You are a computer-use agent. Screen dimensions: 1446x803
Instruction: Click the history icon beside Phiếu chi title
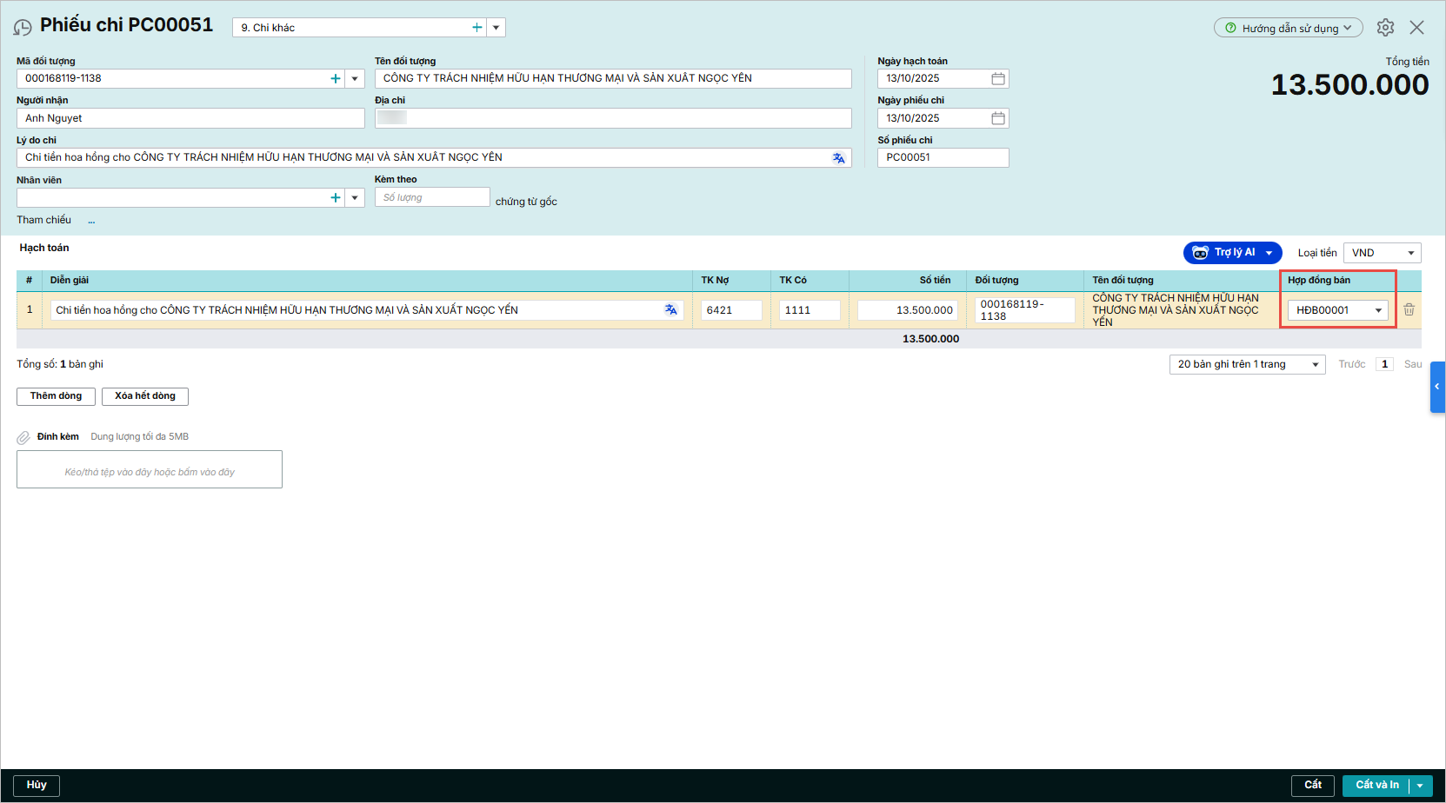click(x=23, y=28)
